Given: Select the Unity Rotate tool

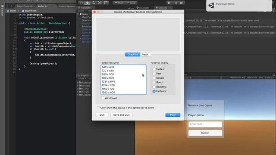Looking at the screenshot, I should pyautogui.click(x=94, y=3).
